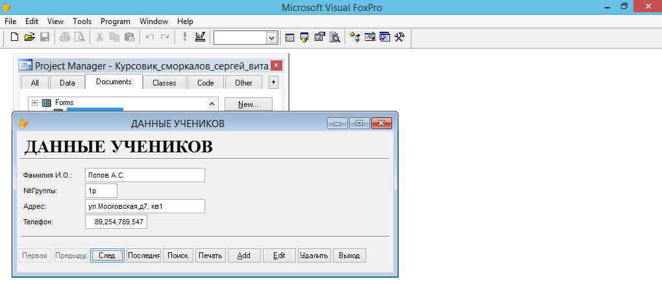Click the New... button in Project Manager

point(248,104)
